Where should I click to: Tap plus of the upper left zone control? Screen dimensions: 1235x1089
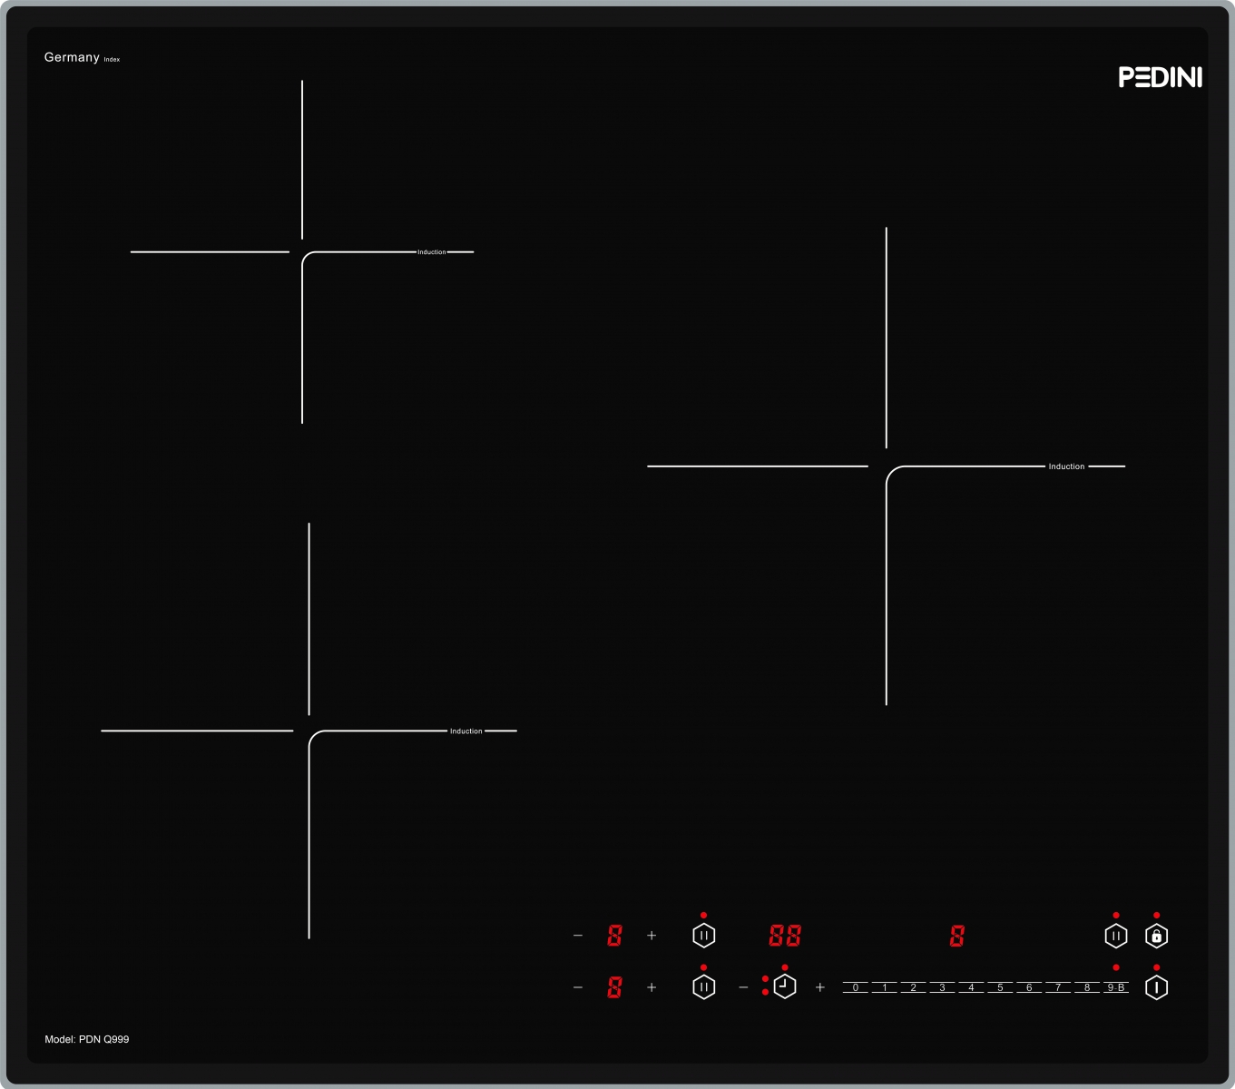tap(652, 936)
